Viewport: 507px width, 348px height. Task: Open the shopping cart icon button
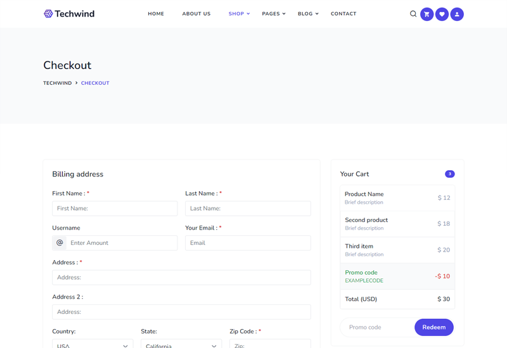click(427, 14)
